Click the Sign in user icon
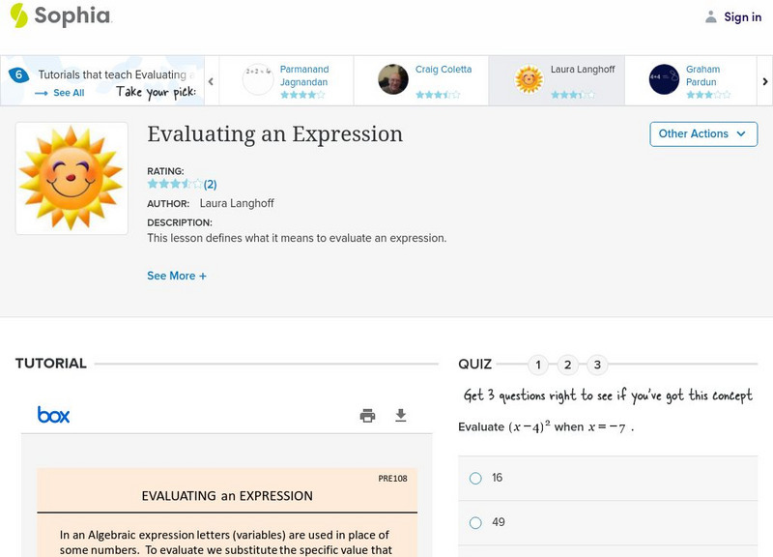Viewport: 773px width, 557px height. click(711, 16)
